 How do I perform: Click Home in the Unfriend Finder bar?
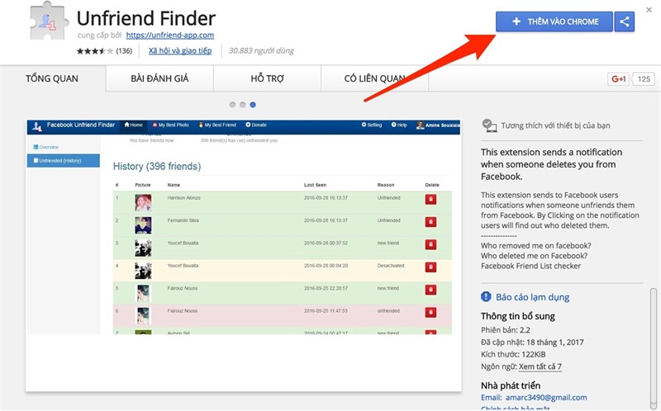[x=134, y=125]
